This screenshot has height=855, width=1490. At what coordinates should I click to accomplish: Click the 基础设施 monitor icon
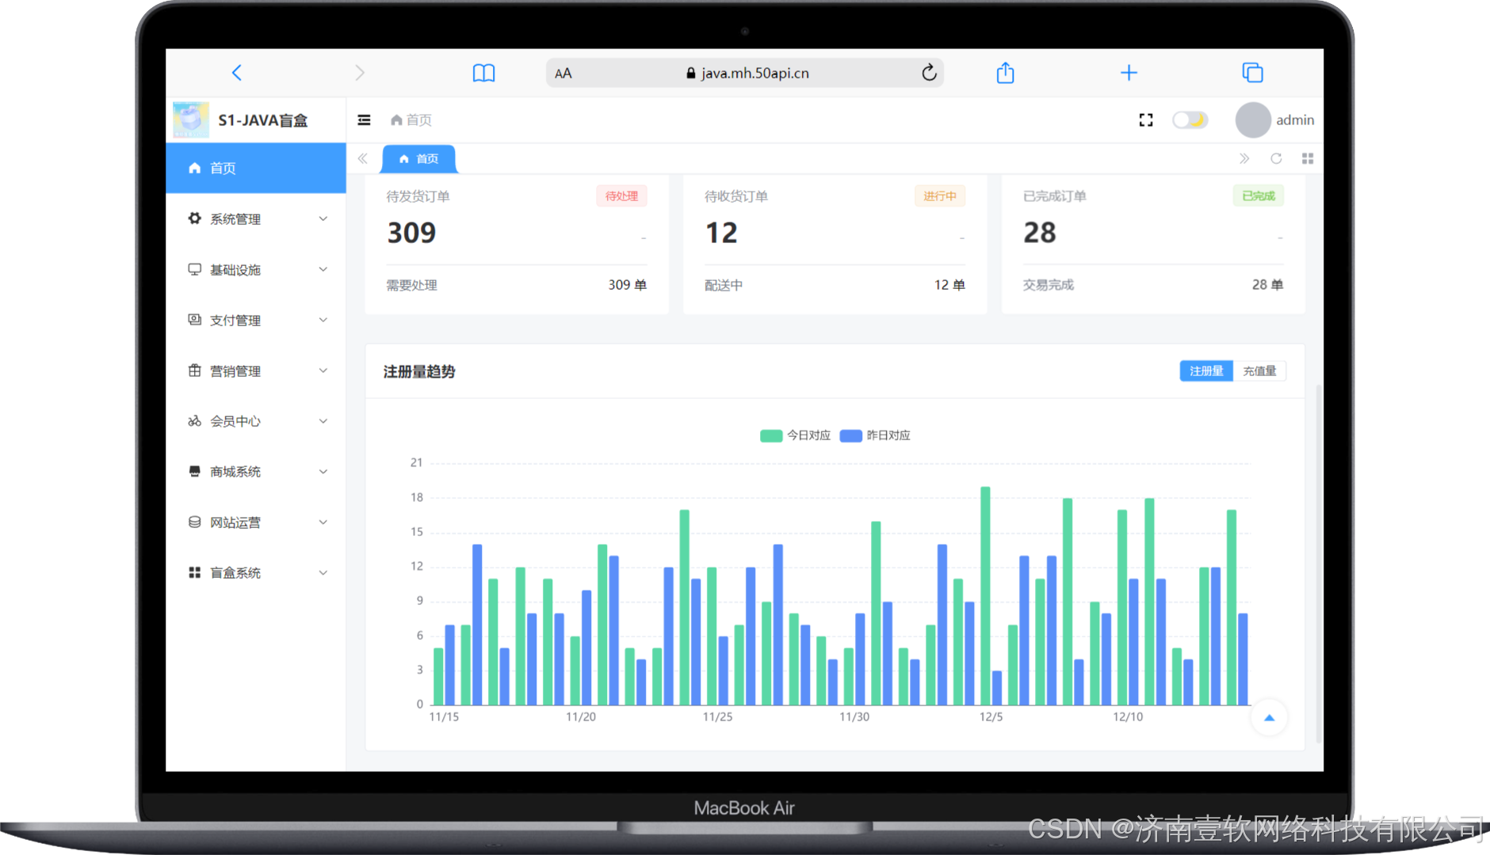click(x=194, y=269)
